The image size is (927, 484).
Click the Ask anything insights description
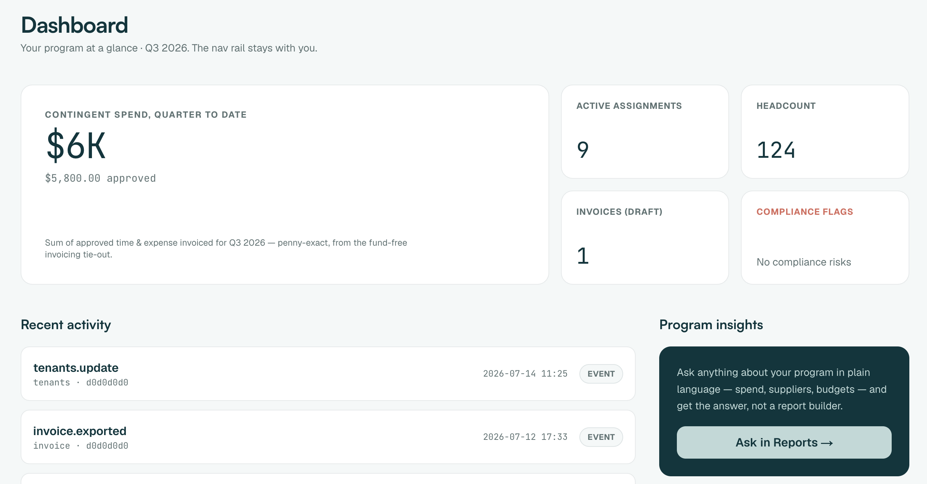tap(782, 389)
